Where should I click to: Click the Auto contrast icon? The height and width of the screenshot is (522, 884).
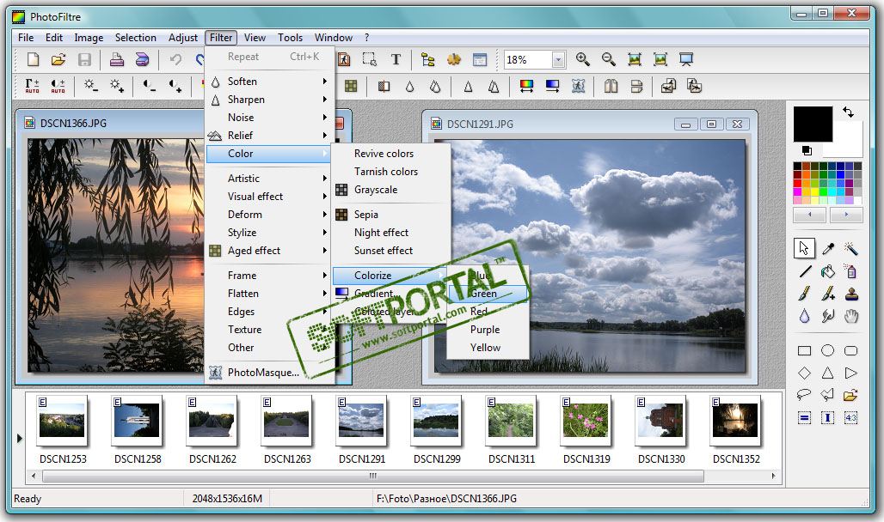[x=58, y=86]
